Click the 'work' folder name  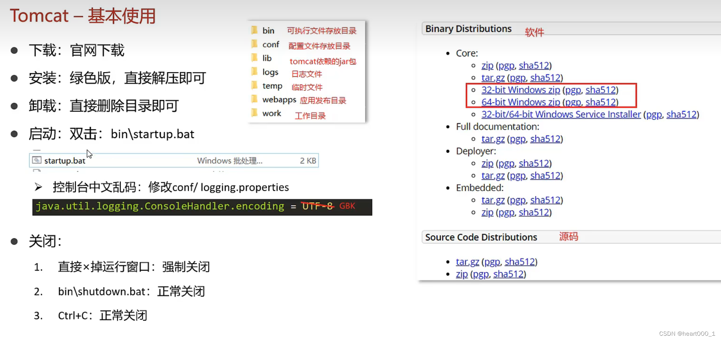point(272,114)
